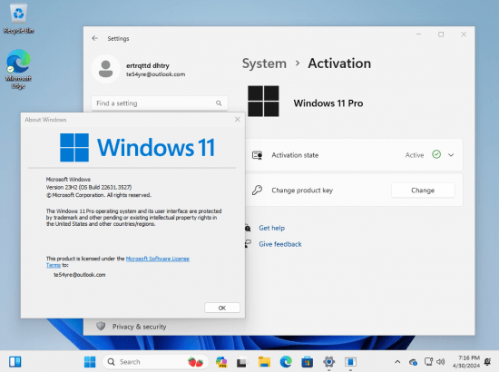Click the search magnifier in Find a setting
The height and width of the screenshot is (372, 499).
pos(219,103)
